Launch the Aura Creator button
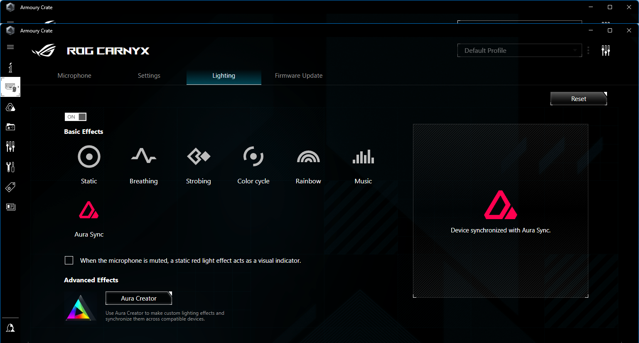 (139, 298)
